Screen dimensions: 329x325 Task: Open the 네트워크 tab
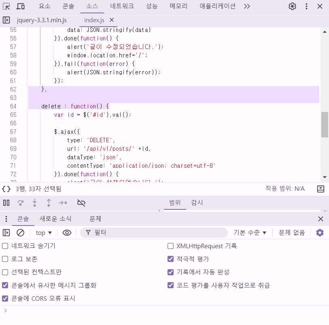point(122,6)
